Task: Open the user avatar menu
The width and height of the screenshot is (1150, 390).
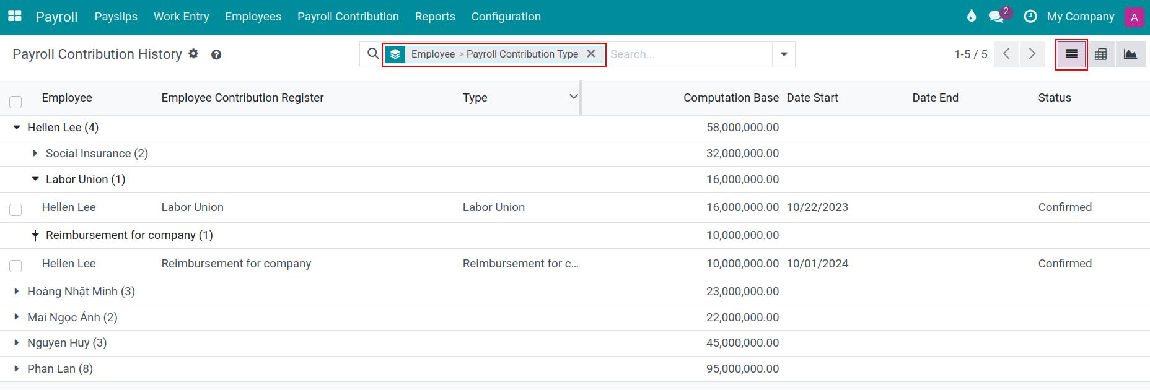Action: (x=1134, y=17)
